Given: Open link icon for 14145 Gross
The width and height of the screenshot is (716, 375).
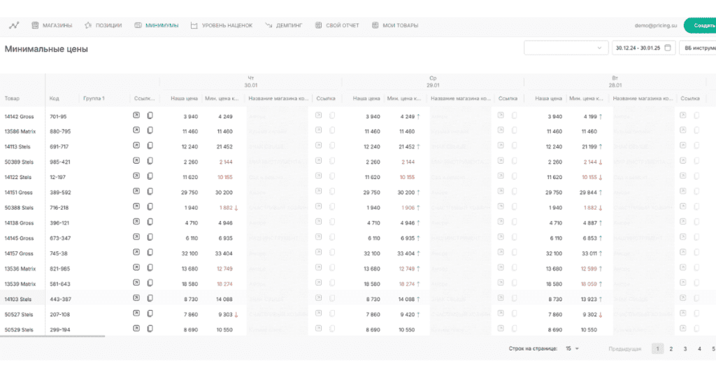Looking at the screenshot, I should [x=136, y=237].
